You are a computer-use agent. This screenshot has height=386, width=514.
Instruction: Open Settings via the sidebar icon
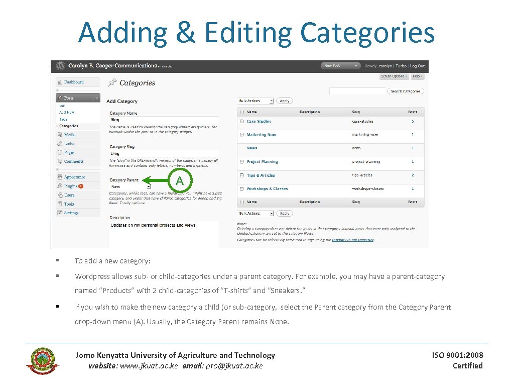[59, 213]
